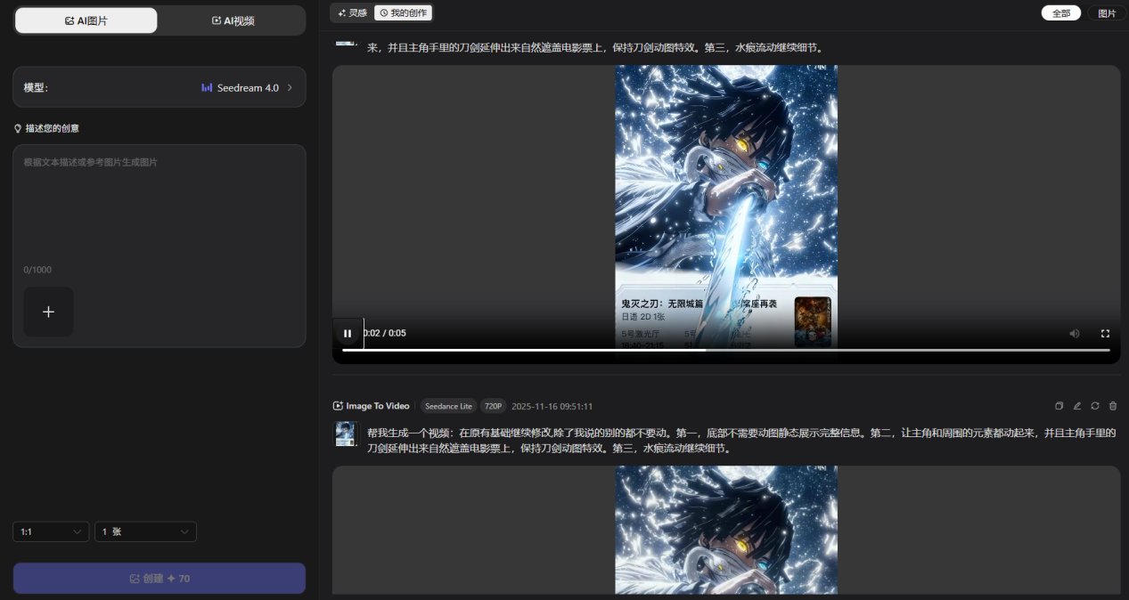Click the clock icon next to 我的创作
Viewport: 1129px width, 600px height.
pyautogui.click(x=386, y=12)
